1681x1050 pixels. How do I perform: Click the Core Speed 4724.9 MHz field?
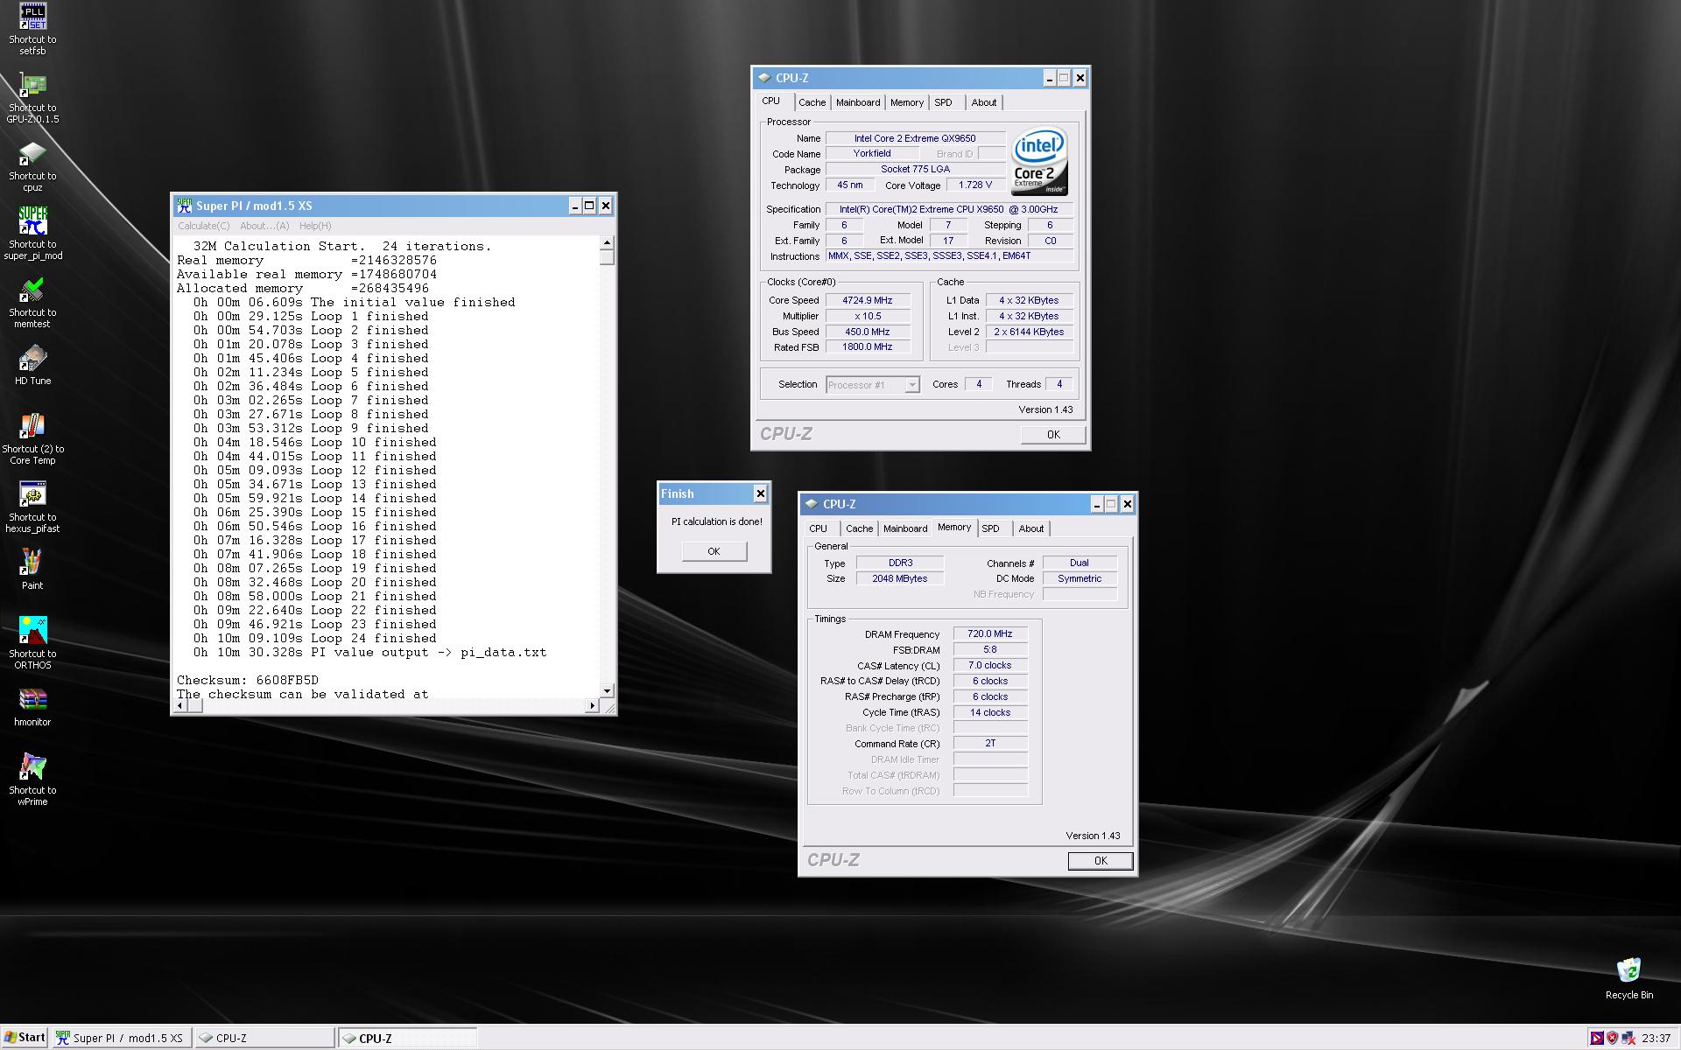(x=868, y=300)
